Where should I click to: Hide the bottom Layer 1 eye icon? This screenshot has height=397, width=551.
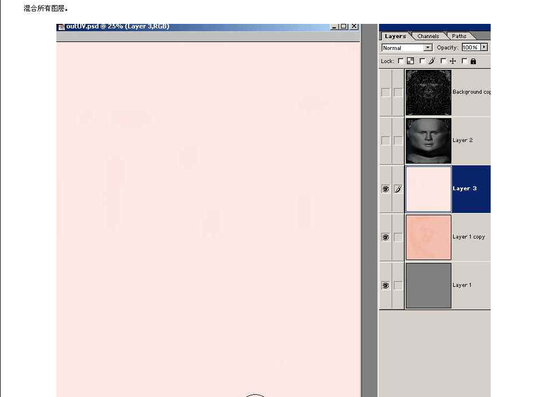(385, 286)
